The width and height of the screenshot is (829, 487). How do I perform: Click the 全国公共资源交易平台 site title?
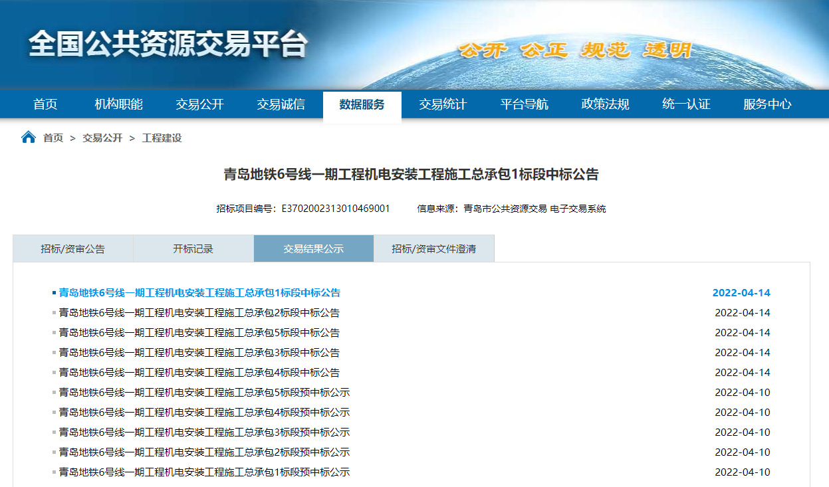point(168,45)
